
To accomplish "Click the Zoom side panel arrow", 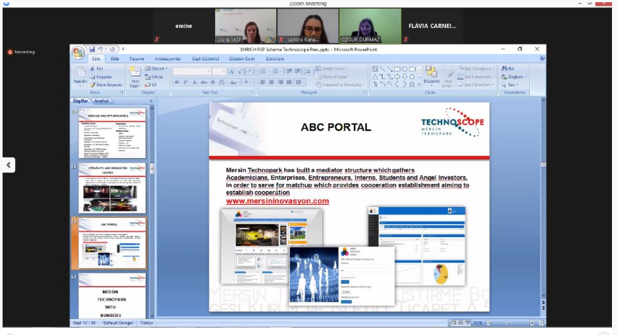I will pos(9,165).
